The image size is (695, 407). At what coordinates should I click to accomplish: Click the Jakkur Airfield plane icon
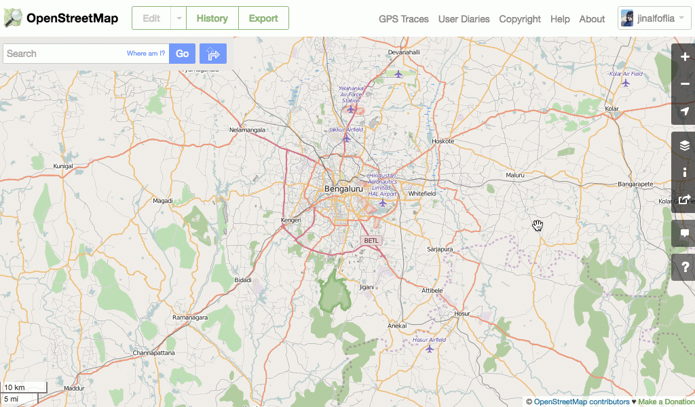347,138
